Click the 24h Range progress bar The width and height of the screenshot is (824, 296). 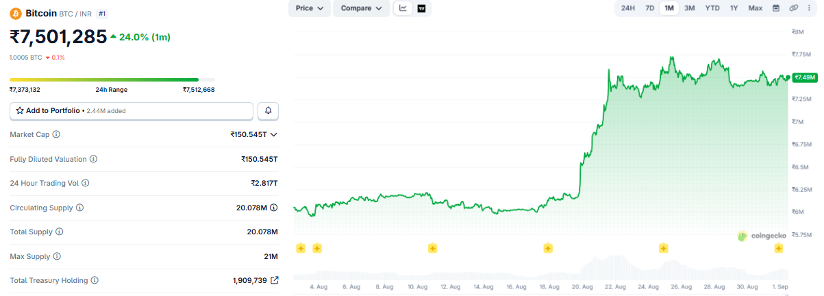click(x=112, y=80)
